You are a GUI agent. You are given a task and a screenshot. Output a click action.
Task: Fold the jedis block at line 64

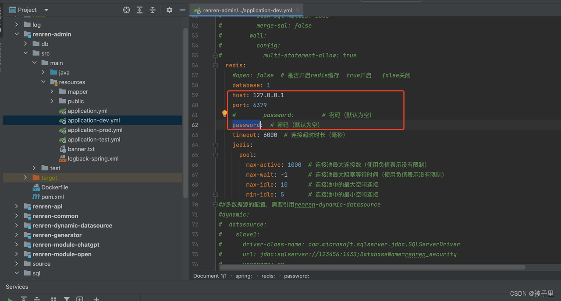215,145
